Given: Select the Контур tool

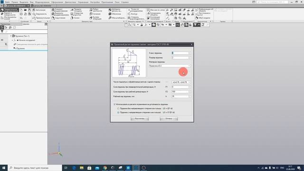Looking at the screenshot, I should point(133,14).
